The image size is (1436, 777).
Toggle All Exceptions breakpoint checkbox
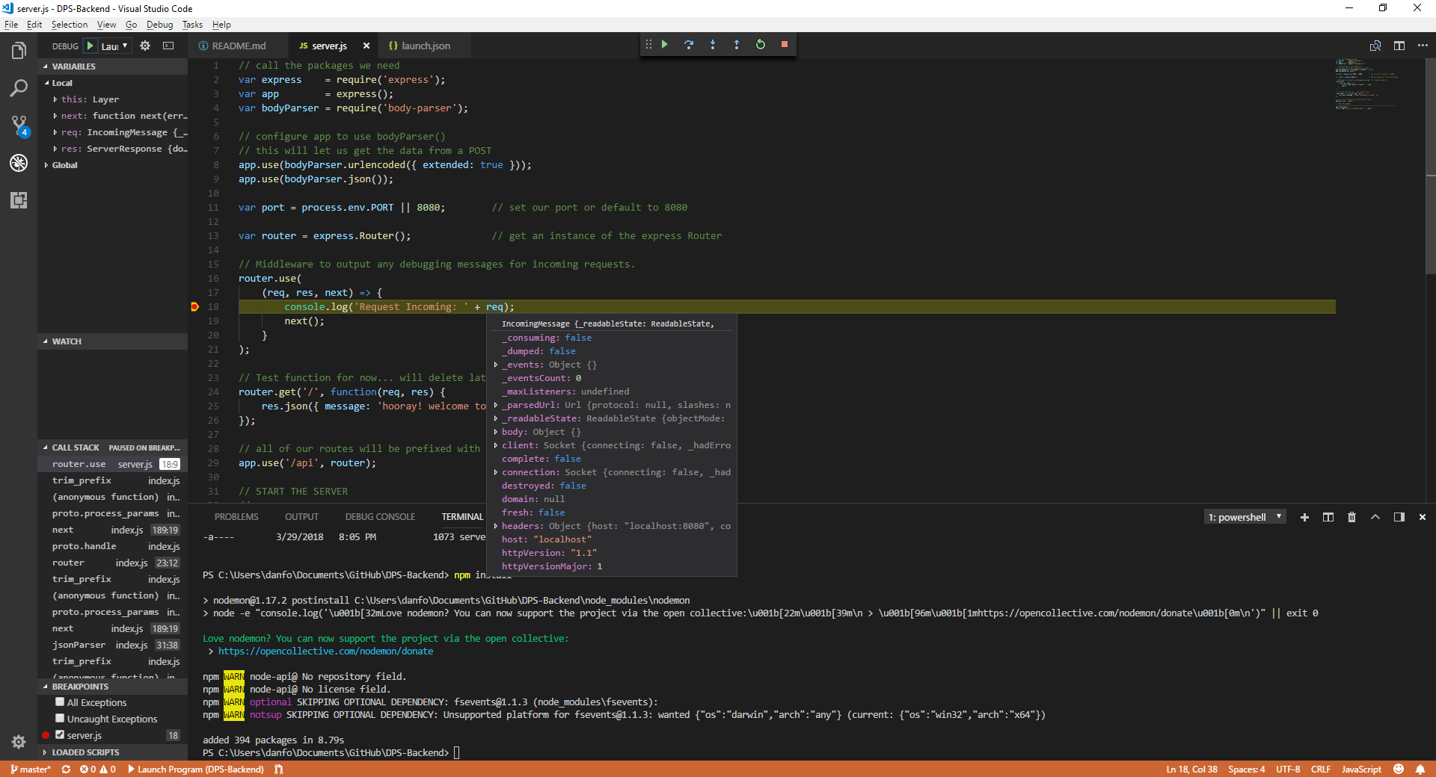pyautogui.click(x=60, y=702)
